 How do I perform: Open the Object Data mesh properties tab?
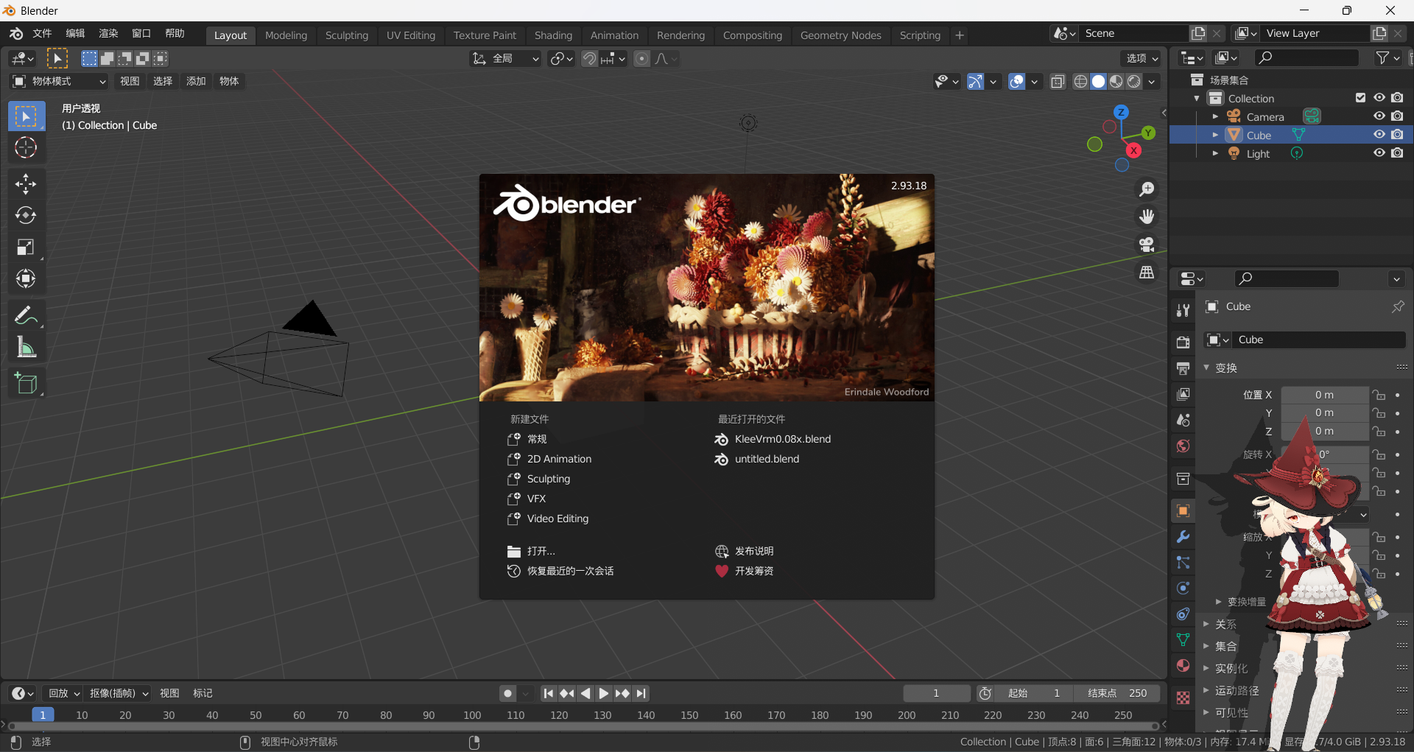point(1183,640)
